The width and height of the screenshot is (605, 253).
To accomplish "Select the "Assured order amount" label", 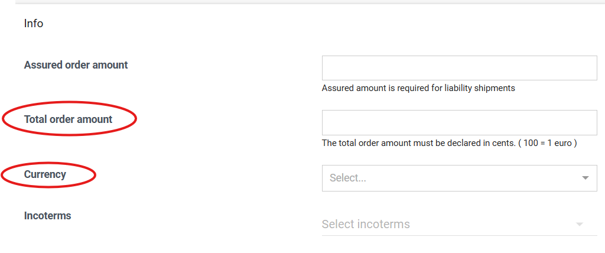I will 76,65.
